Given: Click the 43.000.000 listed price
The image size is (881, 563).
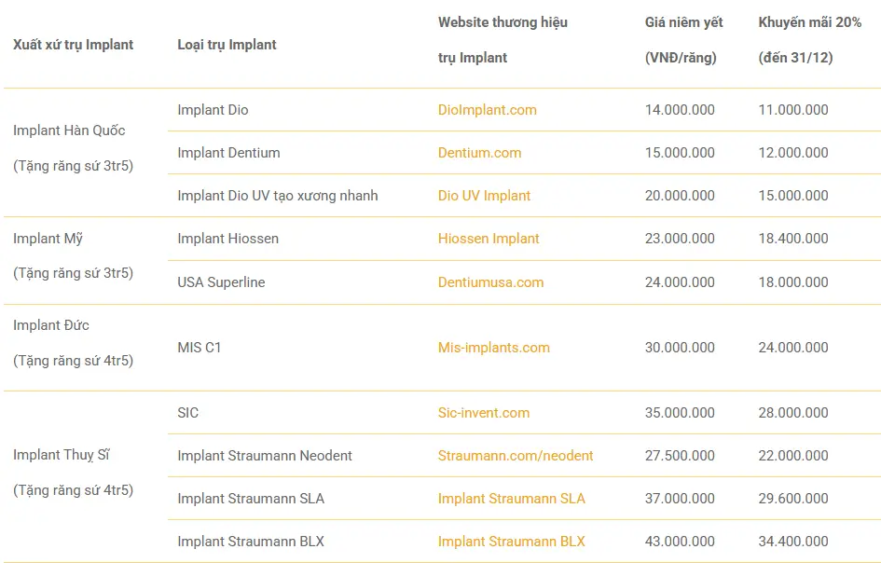Looking at the screenshot, I should coord(680,542).
